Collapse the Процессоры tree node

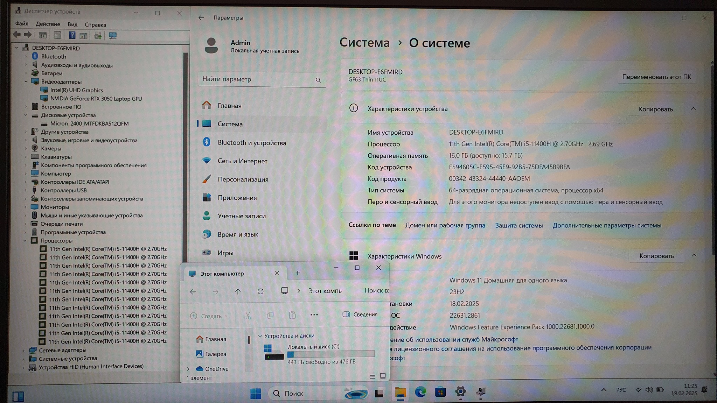(25, 241)
